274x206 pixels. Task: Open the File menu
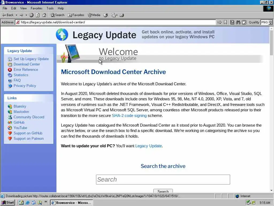click(x=5, y=8)
